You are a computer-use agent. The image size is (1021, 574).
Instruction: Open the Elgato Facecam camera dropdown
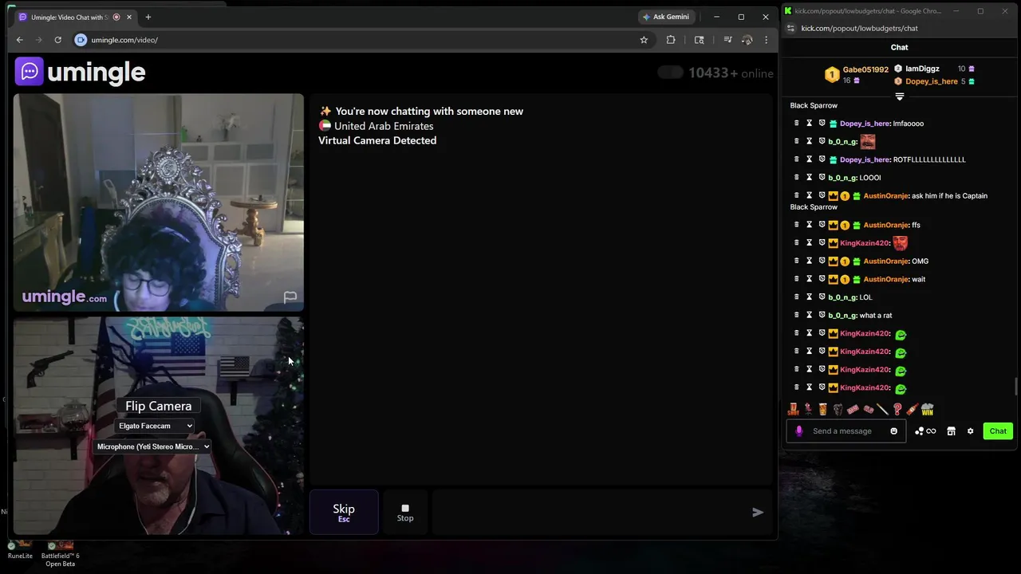click(x=155, y=426)
